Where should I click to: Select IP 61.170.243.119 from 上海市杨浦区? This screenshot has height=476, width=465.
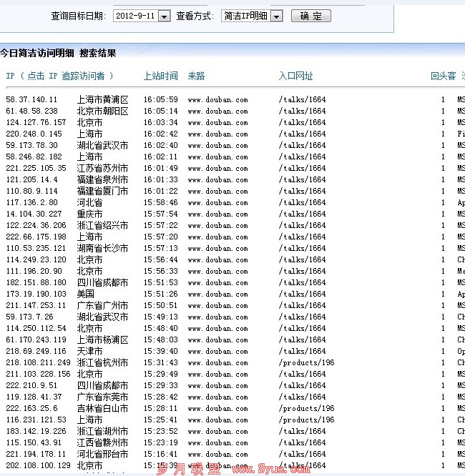click(36, 340)
